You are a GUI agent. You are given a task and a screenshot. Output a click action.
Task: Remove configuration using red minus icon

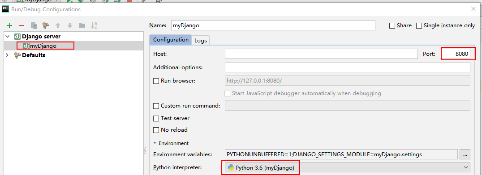pyautogui.click(x=21, y=25)
